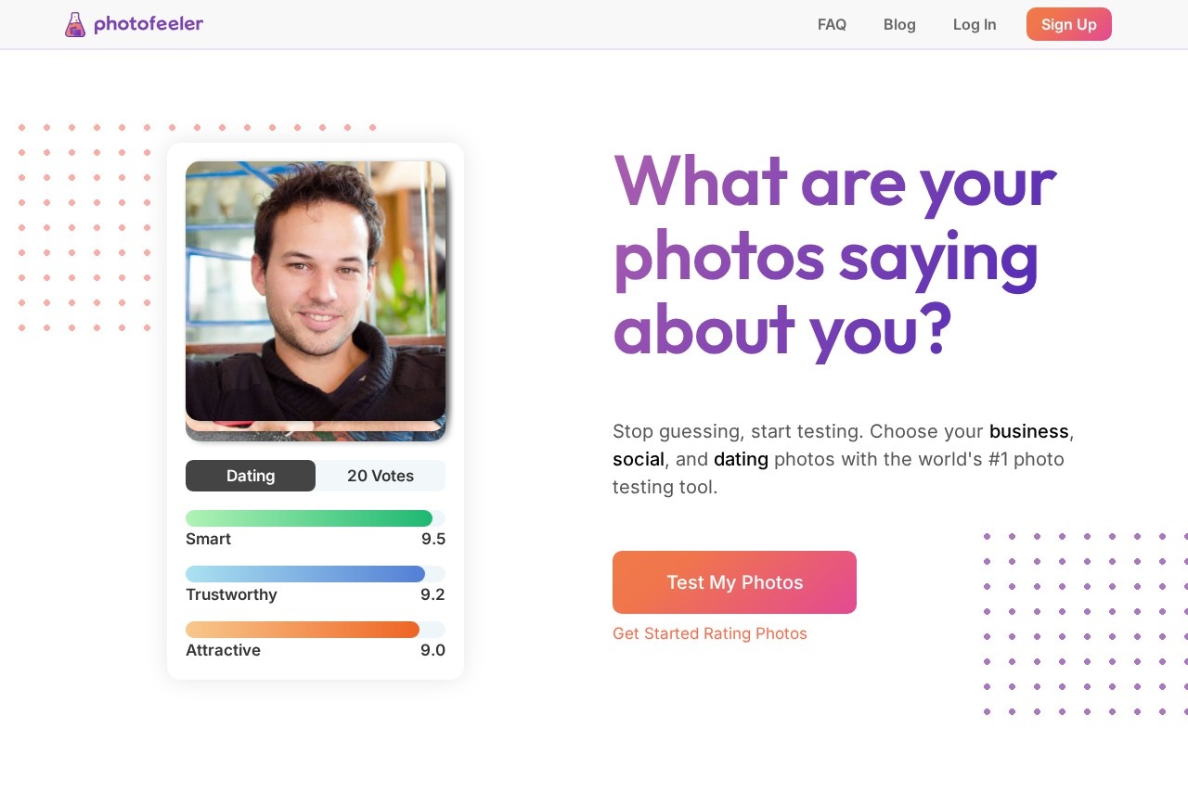This screenshot has width=1188, height=791.
Task: Click the Test My Photos button
Action: 734,582
